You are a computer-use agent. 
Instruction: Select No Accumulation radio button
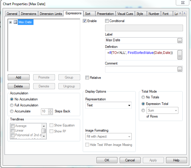[12, 99]
